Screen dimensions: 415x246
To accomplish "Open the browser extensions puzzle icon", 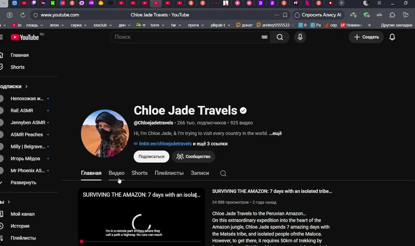I will tap(392, 15).
